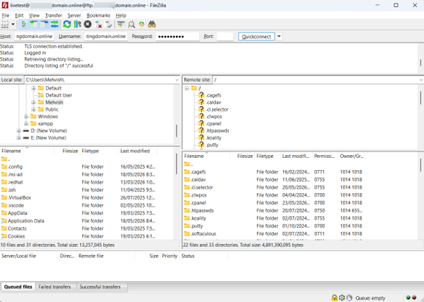
Task: Toggle message log display icon
Action: (24, 24)
